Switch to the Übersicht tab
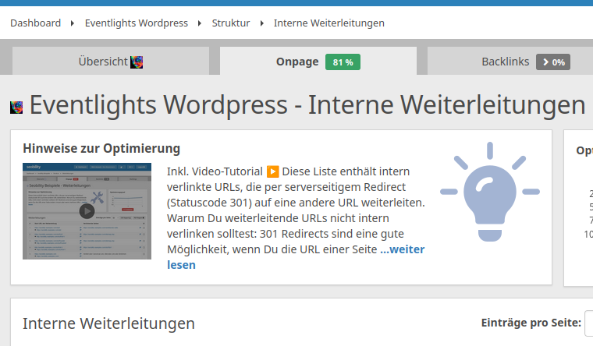593x346 pixels. (111, 62)
